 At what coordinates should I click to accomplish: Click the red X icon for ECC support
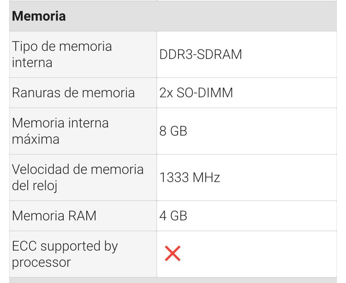[173, 253]
